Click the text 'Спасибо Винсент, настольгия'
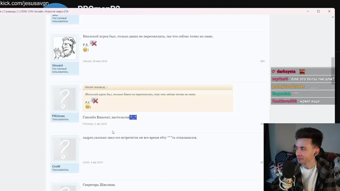This screenshot has width=340, height=191. point(106,117)
